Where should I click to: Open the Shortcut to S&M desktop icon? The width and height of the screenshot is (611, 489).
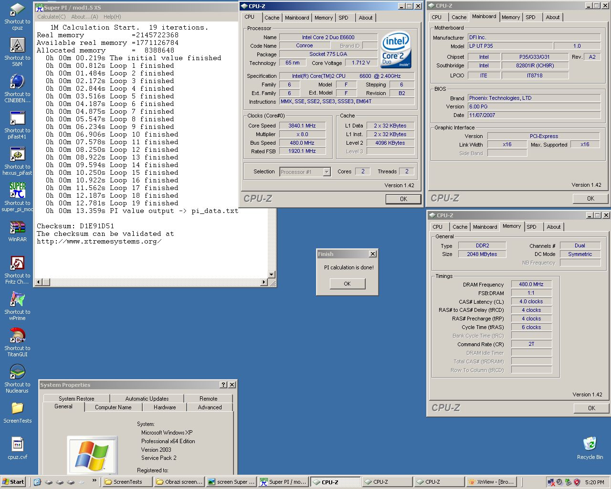coord(17,53)
